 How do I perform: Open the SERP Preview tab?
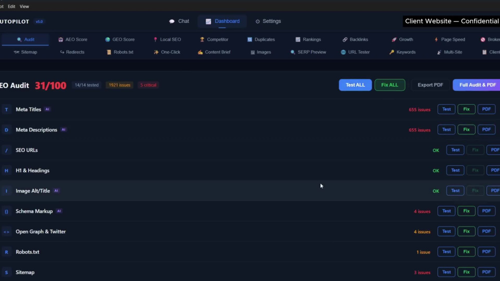(308, 52)
